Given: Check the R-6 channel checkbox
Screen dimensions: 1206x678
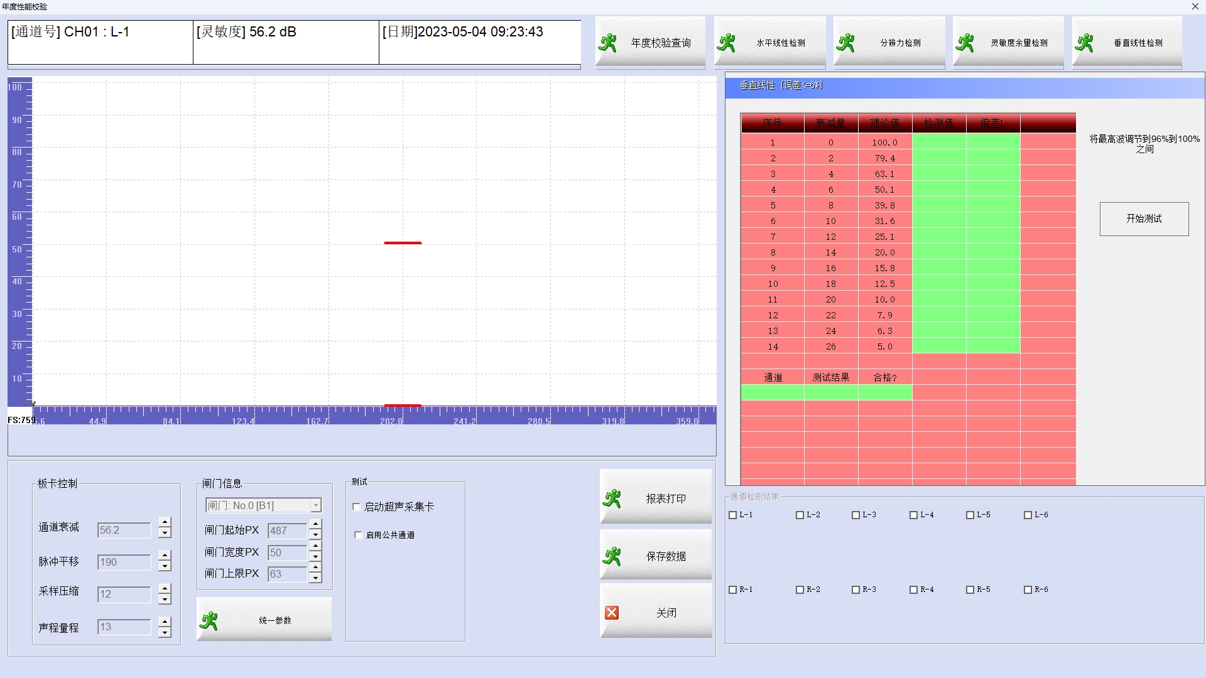Looking at the screenshot, I should tap(1028, 589).
